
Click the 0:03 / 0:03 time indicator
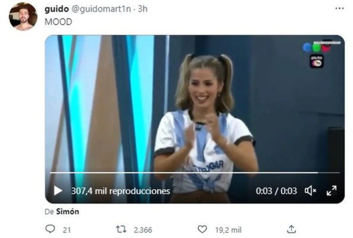click(276, 191)
